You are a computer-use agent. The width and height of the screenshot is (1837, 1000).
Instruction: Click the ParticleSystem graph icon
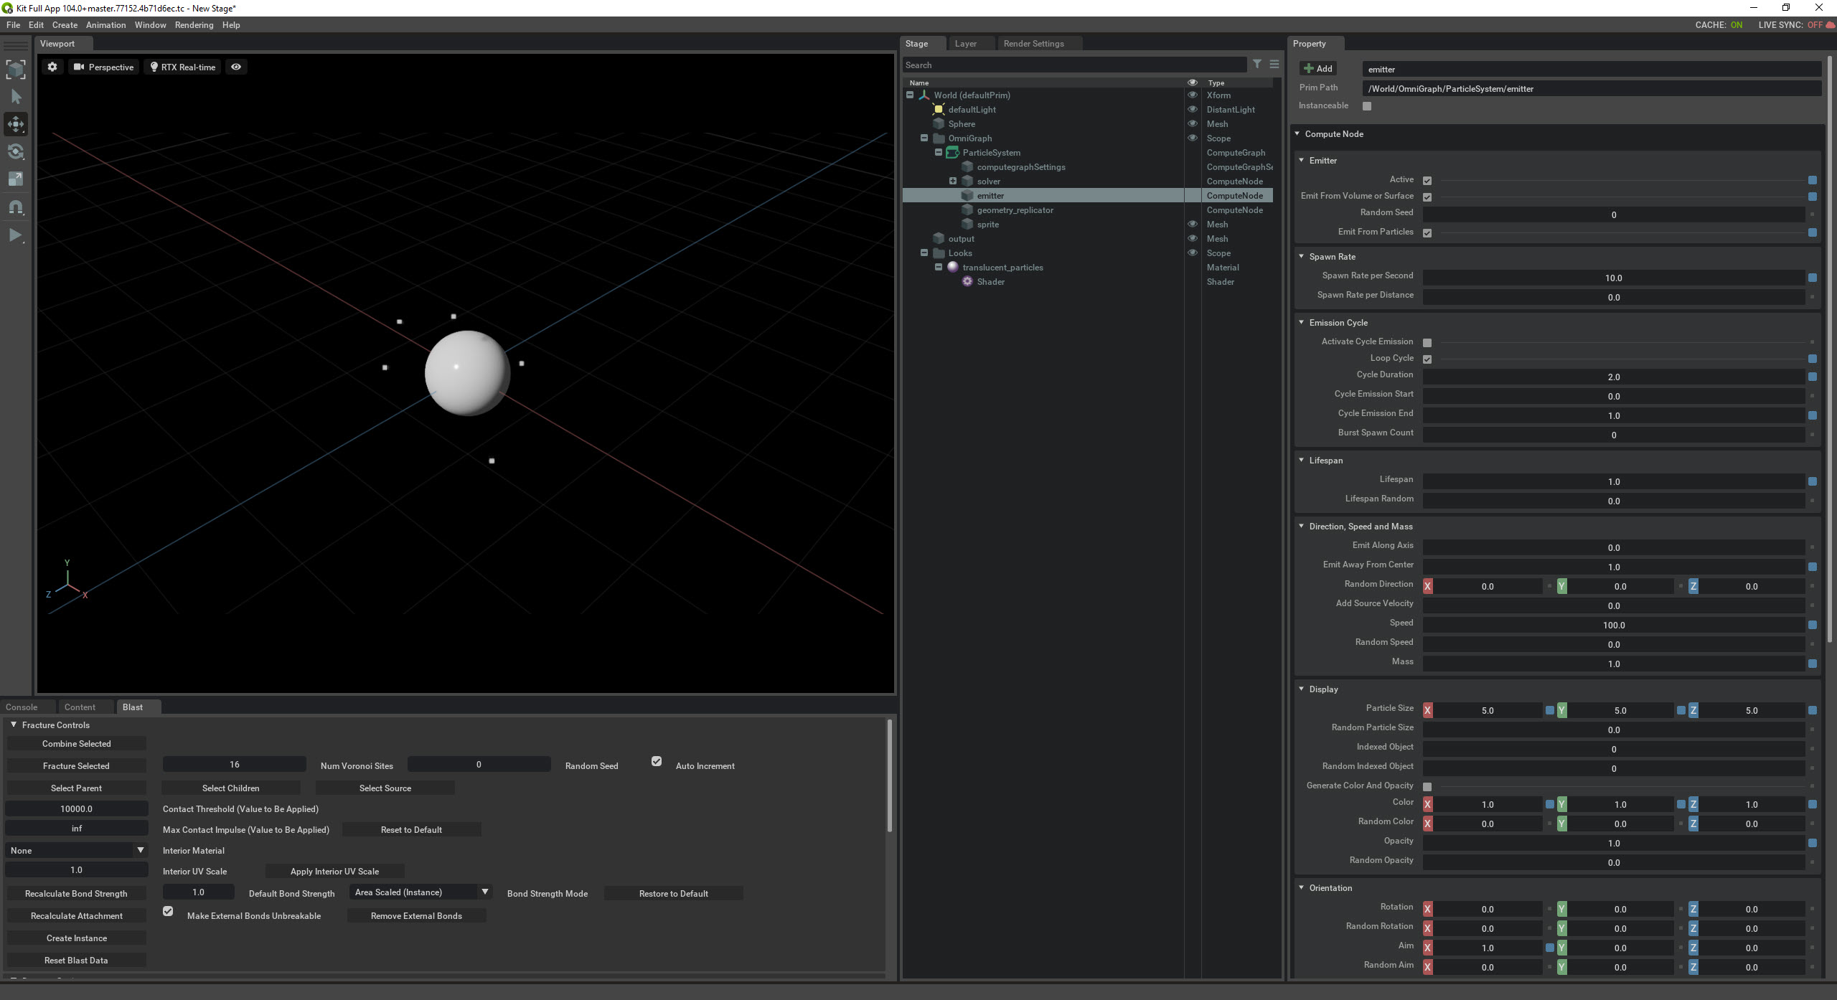click(953, 153)
